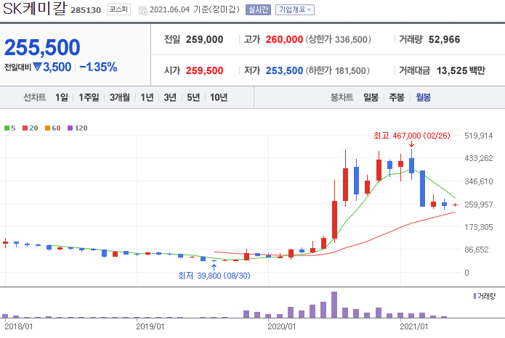505x338 pixels.
Task: Click the 최저 39,800 (08/30) low marker
Action: point(214,276)
